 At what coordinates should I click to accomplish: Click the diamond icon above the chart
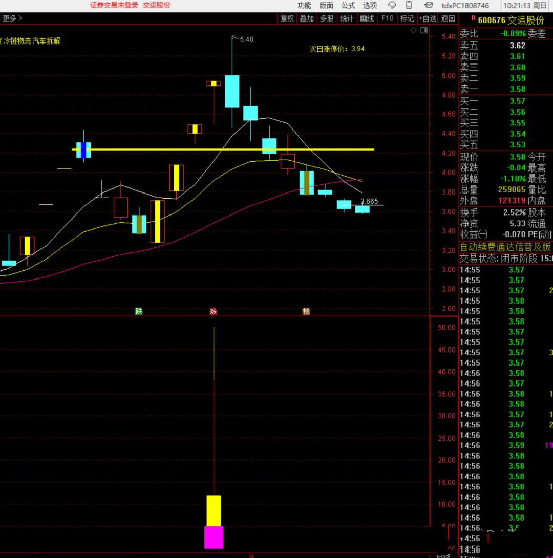pos(414,30)
